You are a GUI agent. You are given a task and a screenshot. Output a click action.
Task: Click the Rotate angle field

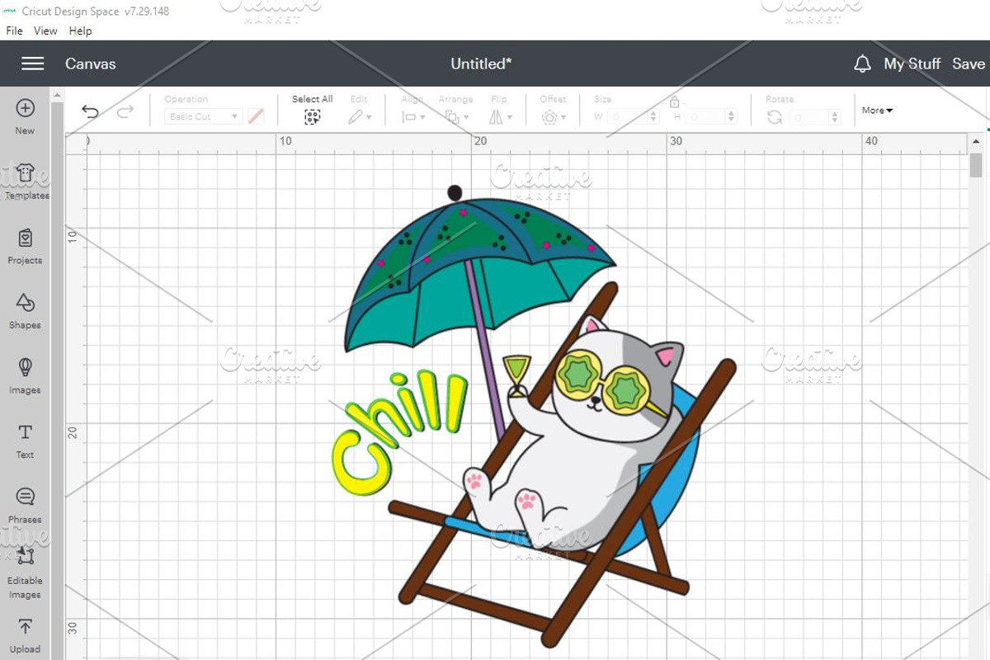[808, 117]
